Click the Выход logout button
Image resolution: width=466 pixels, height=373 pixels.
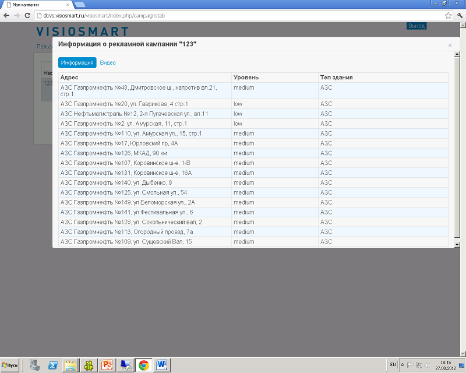coord(416,26)
